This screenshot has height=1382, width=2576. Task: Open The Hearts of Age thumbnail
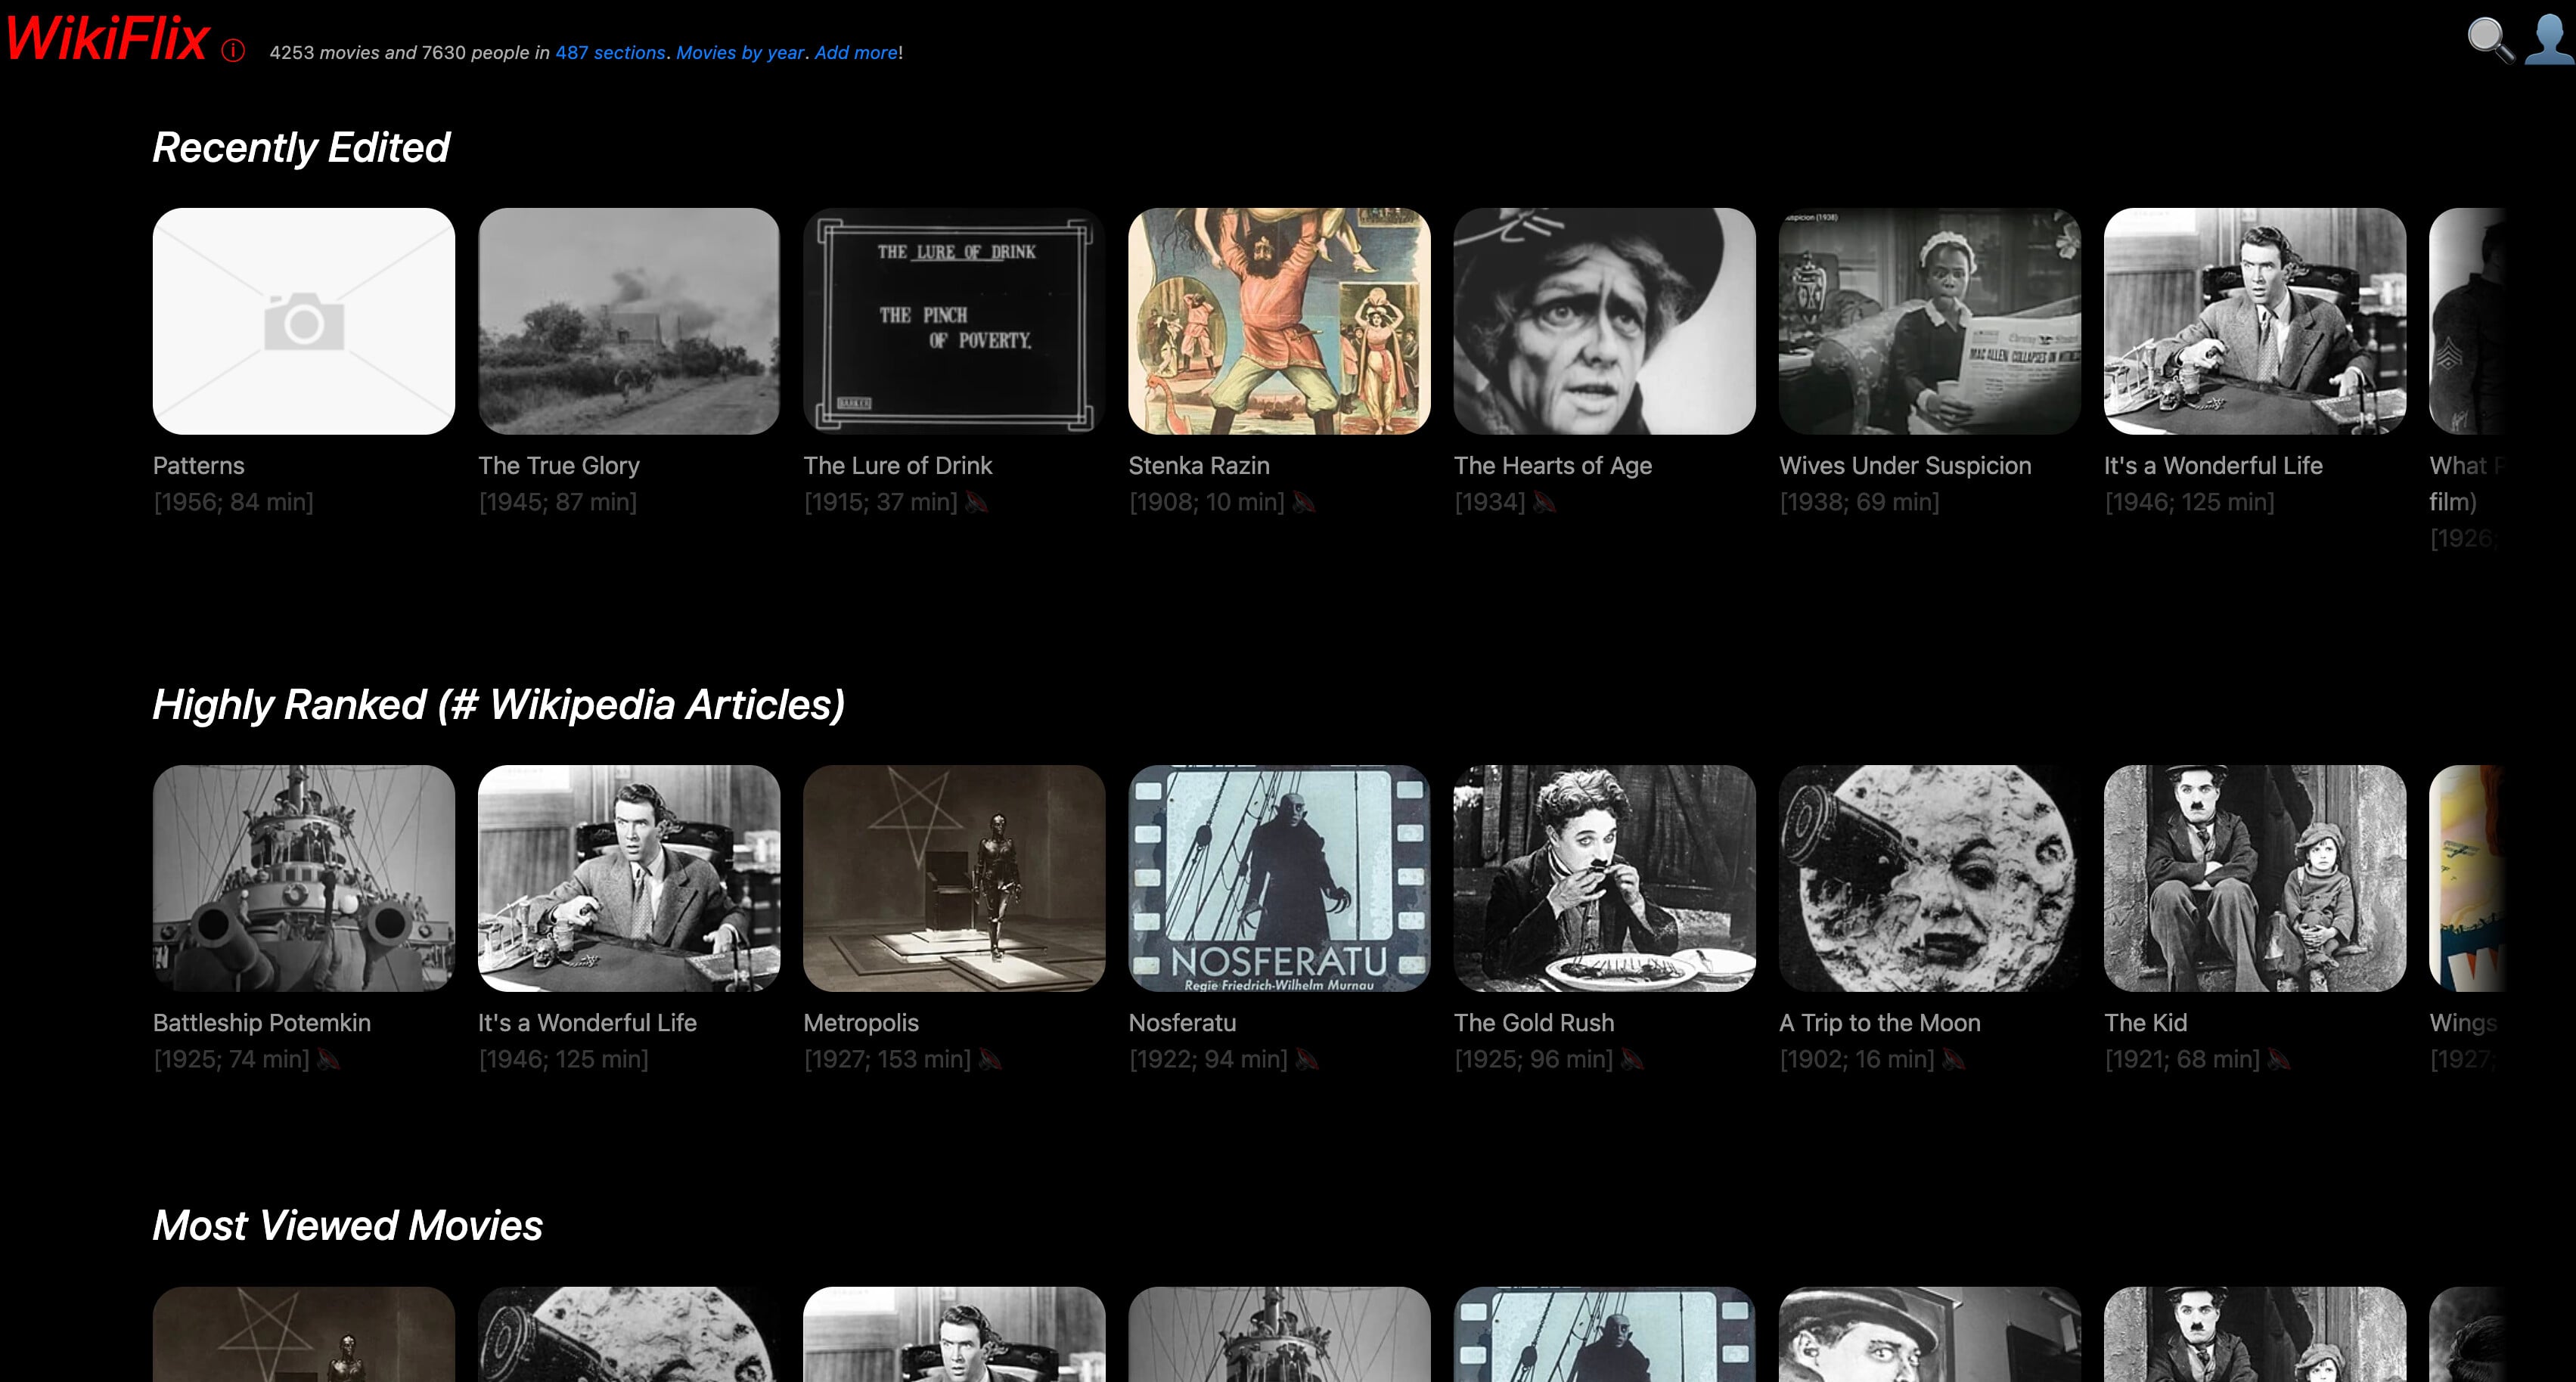click(1604, 321)
